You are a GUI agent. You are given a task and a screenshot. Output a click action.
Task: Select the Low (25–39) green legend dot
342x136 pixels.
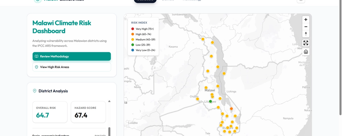point(133,45)
